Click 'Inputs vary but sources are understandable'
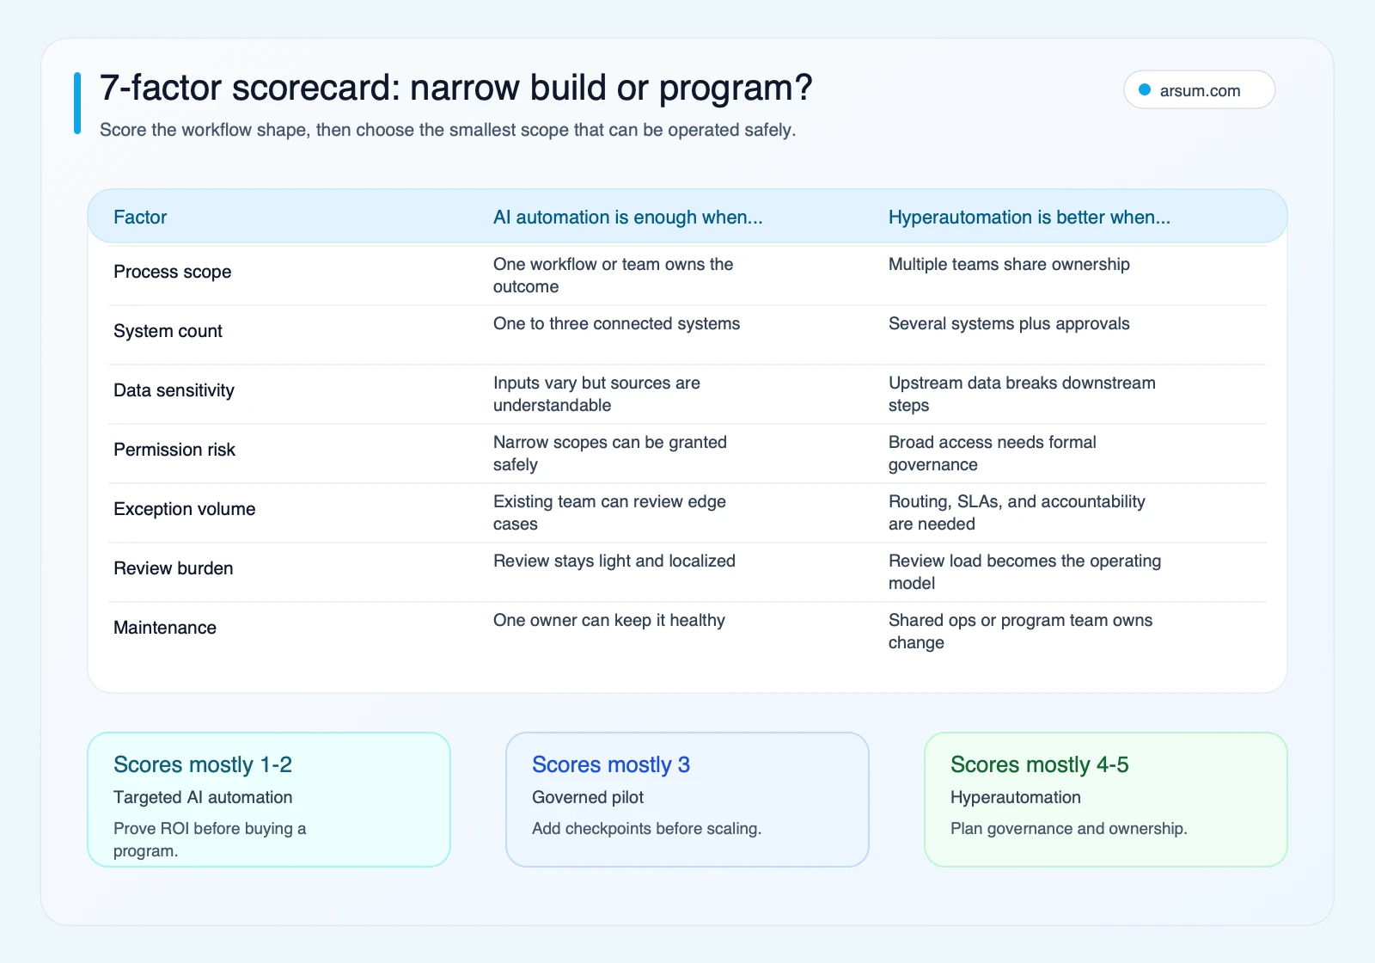The image size is (1375, 963). 596,394
